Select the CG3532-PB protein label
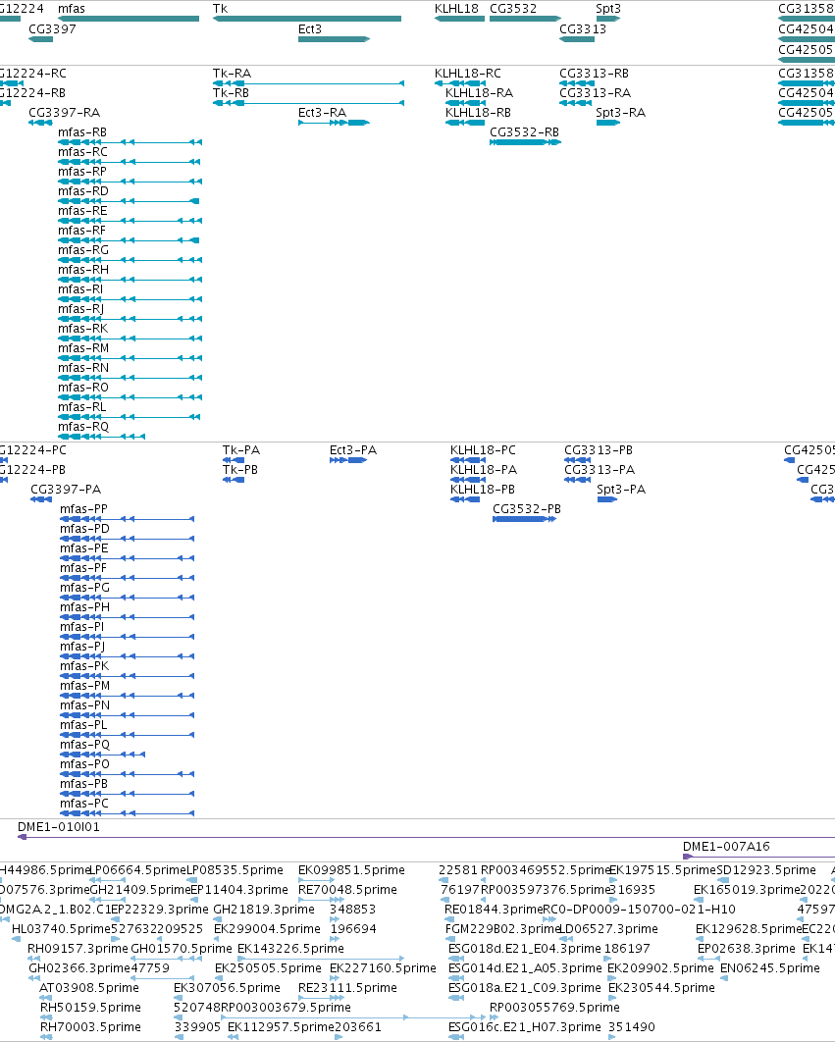This screenshot has height=1042, width=835. click(527, 509)
